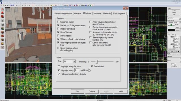
Task: Enable Arrow keys nudge selected object/vertex
Action: coord(90,22)
